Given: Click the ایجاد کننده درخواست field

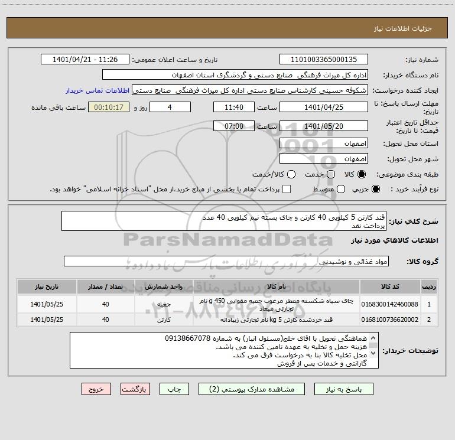Looking at the screenshot, I should (x=250, y=90).
